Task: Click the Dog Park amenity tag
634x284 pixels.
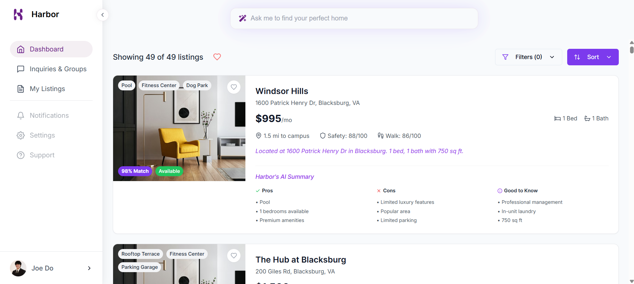Action: tap(197, 85)
